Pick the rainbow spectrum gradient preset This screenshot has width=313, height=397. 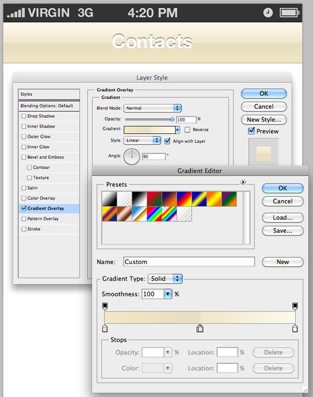(x=154, y=214)
